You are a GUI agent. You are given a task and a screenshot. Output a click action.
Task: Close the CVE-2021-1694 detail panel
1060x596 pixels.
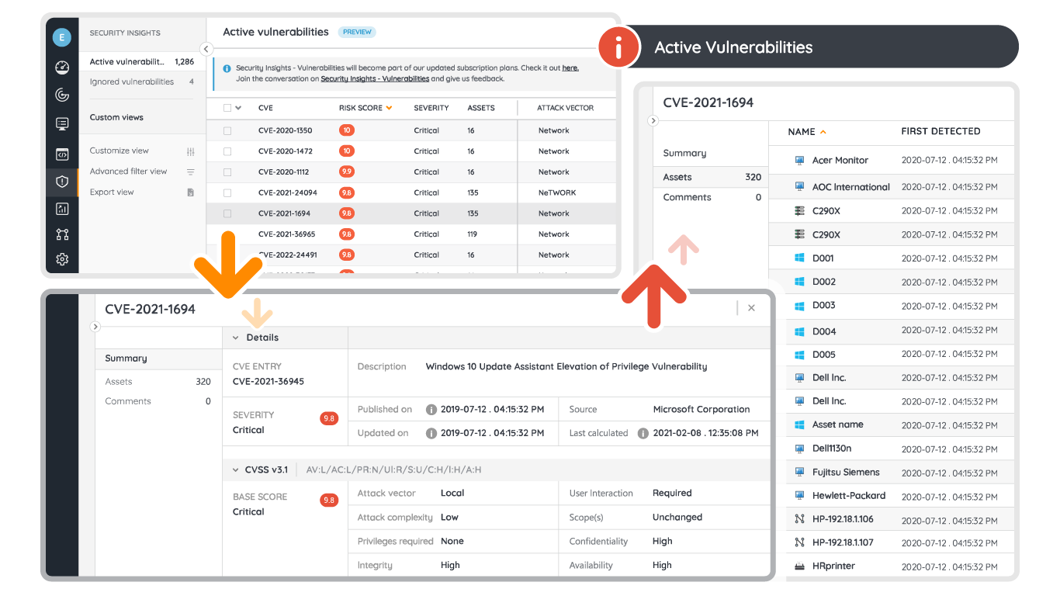click(x=751, y=308)
